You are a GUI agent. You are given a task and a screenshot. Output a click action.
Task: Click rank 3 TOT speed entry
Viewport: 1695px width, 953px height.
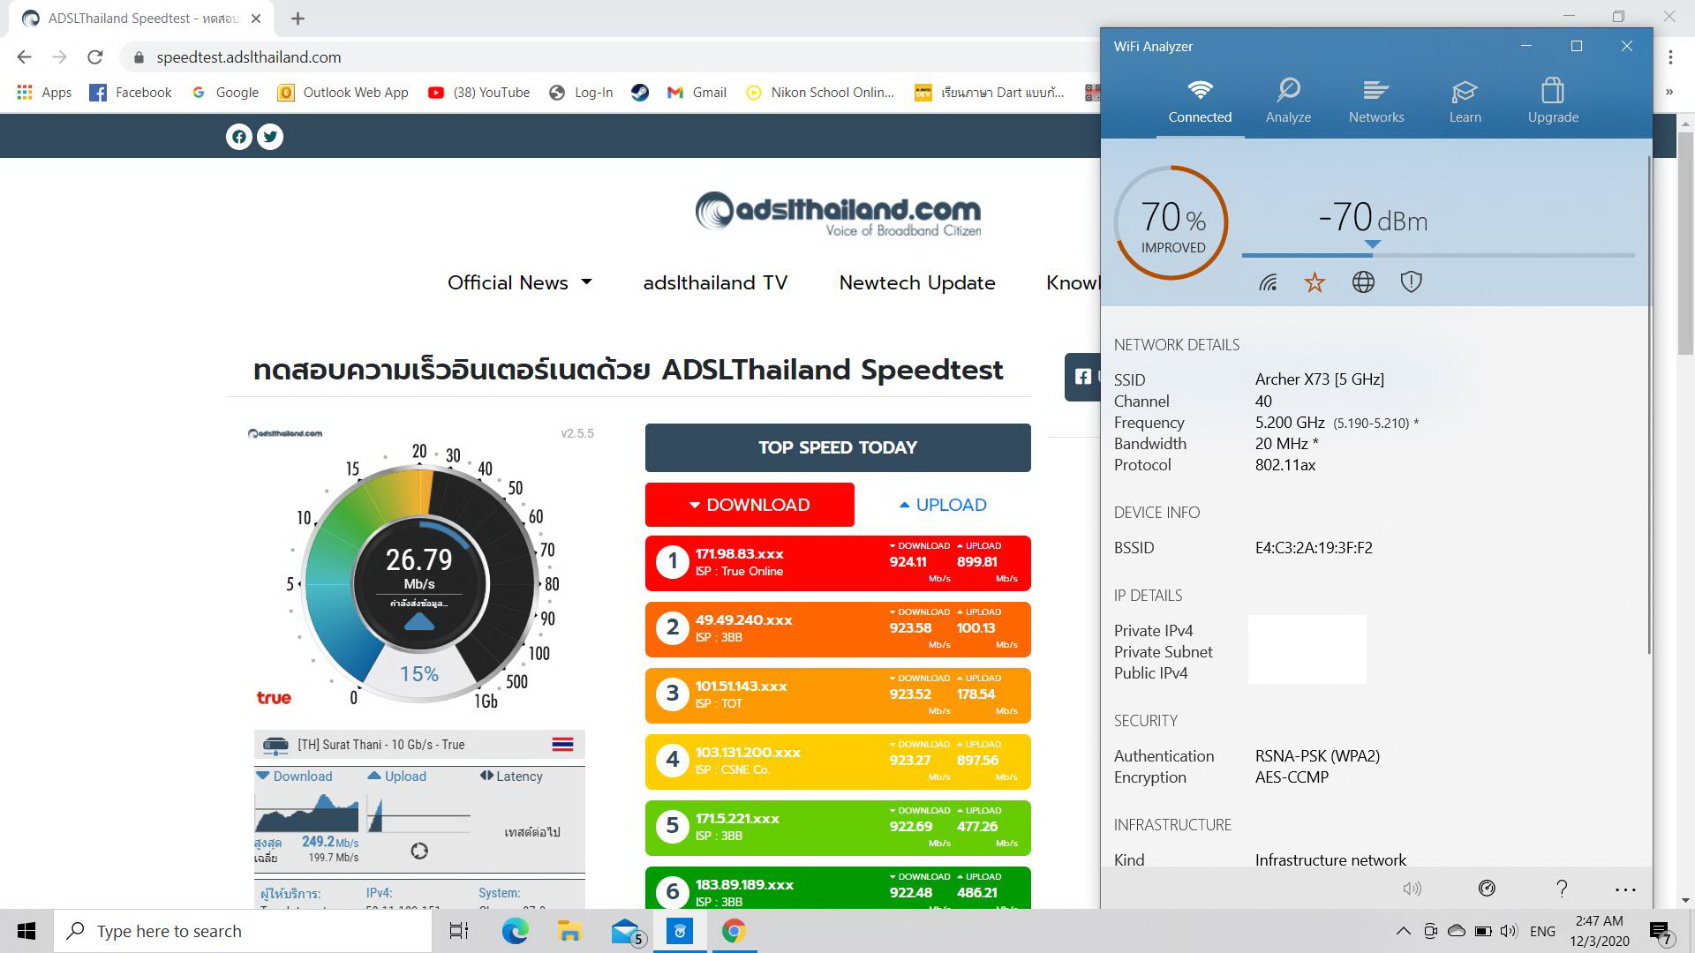[x=838, y=695]
